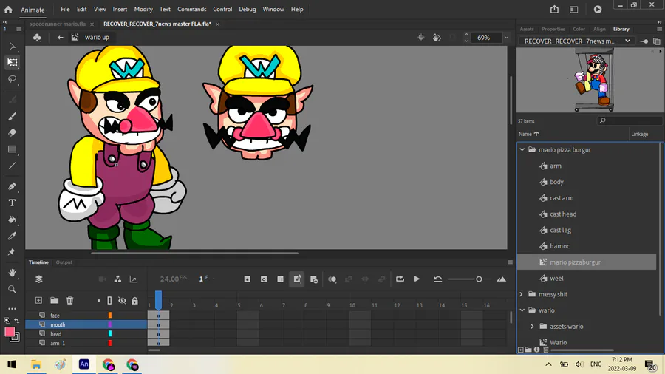Select the Asset Warp pin tool

pos(12,252)
